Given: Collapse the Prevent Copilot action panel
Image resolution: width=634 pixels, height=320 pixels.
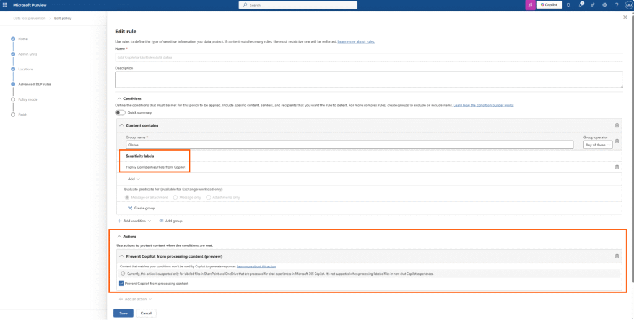Looking at the screenshot, I should click(x=121, y=256).
